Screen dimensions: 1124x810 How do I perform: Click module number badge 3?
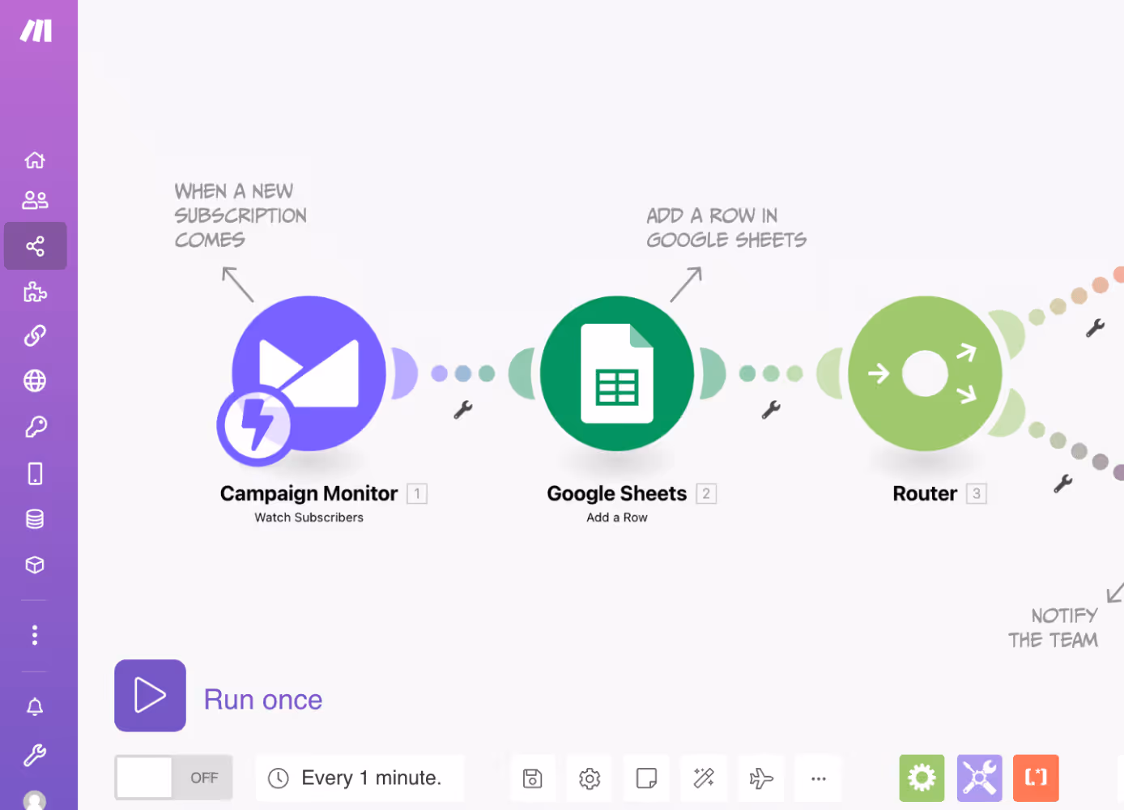977,493
